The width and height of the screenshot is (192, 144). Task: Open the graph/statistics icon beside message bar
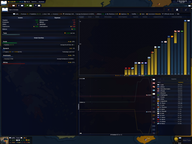pos(168,10)
